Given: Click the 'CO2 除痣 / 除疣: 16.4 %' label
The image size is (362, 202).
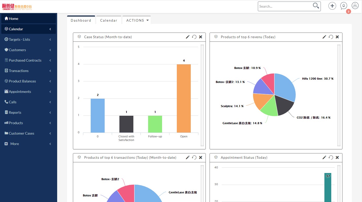Looking at the screenshot, I should click(313, 118).
